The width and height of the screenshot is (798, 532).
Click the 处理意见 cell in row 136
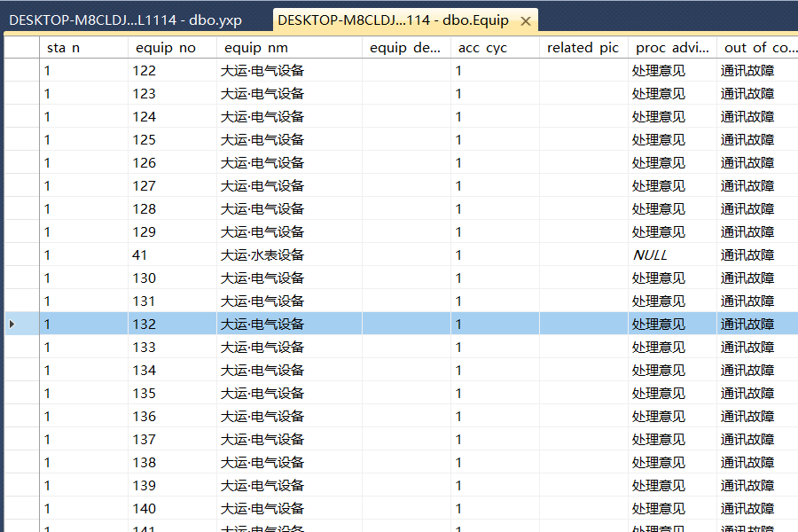[x=671, y=417]
